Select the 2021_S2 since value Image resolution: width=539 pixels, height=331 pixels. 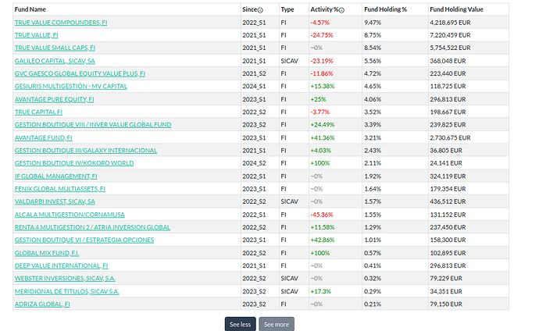tap(254, 74)
